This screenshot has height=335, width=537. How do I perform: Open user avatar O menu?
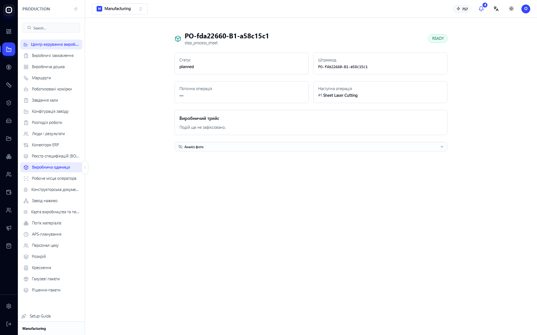pos(526,9)
